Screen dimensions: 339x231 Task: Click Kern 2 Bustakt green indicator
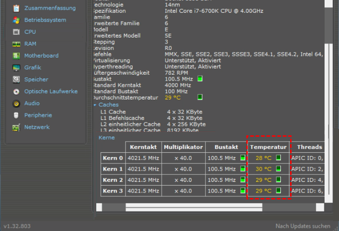(x=243, y=180)
